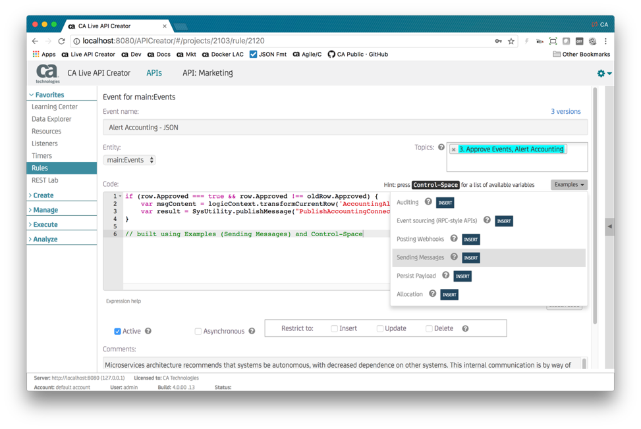The image size is (641, 429).
Task: Open the settings gear menu
Action: [604, 74]
